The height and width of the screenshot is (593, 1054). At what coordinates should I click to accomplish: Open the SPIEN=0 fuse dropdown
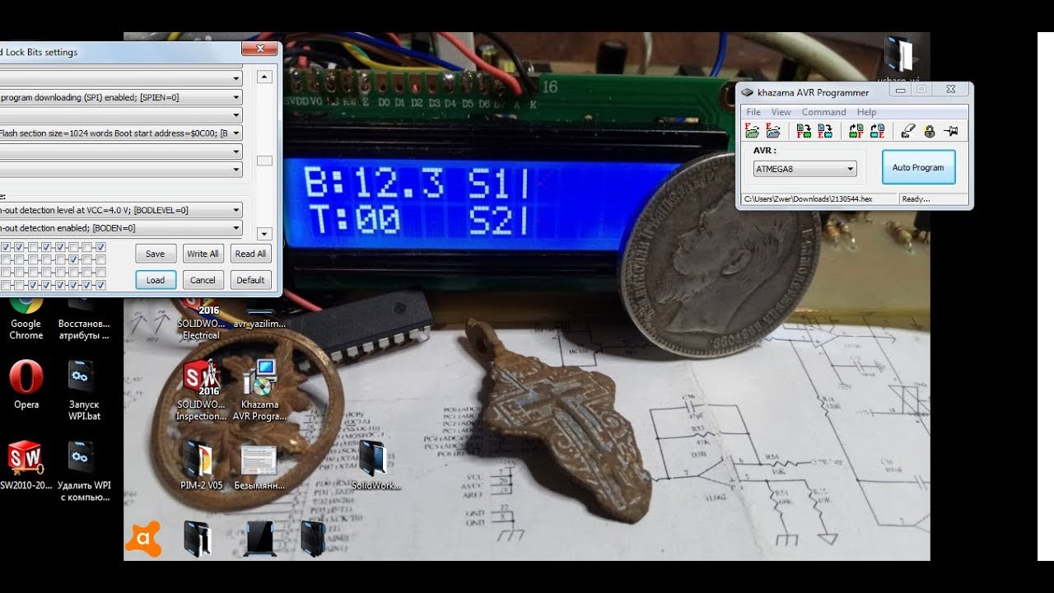point(121,97)
